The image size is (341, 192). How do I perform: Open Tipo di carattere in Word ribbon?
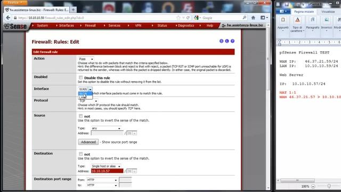(x=297, y=25)
